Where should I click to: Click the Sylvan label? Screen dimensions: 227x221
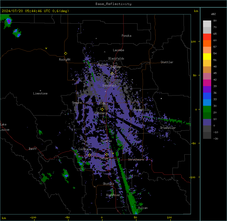click(x=103, y=64)
